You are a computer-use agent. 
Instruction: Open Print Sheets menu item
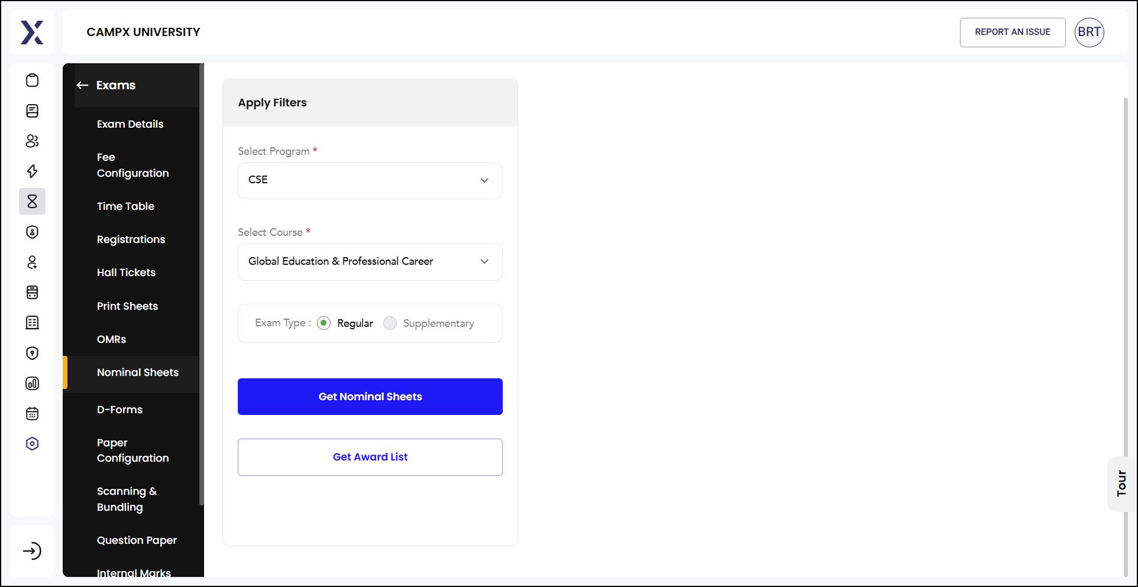click(127, 306)
